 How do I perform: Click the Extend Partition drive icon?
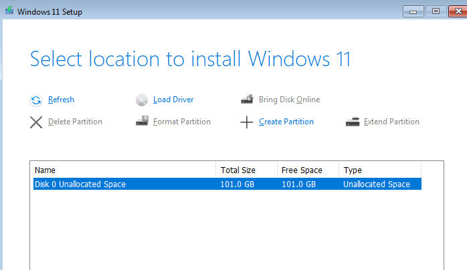pos(353,122)
